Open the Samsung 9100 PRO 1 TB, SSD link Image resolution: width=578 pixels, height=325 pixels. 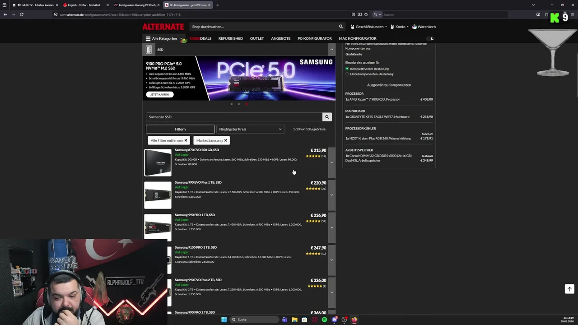click(x=196, y=247)
